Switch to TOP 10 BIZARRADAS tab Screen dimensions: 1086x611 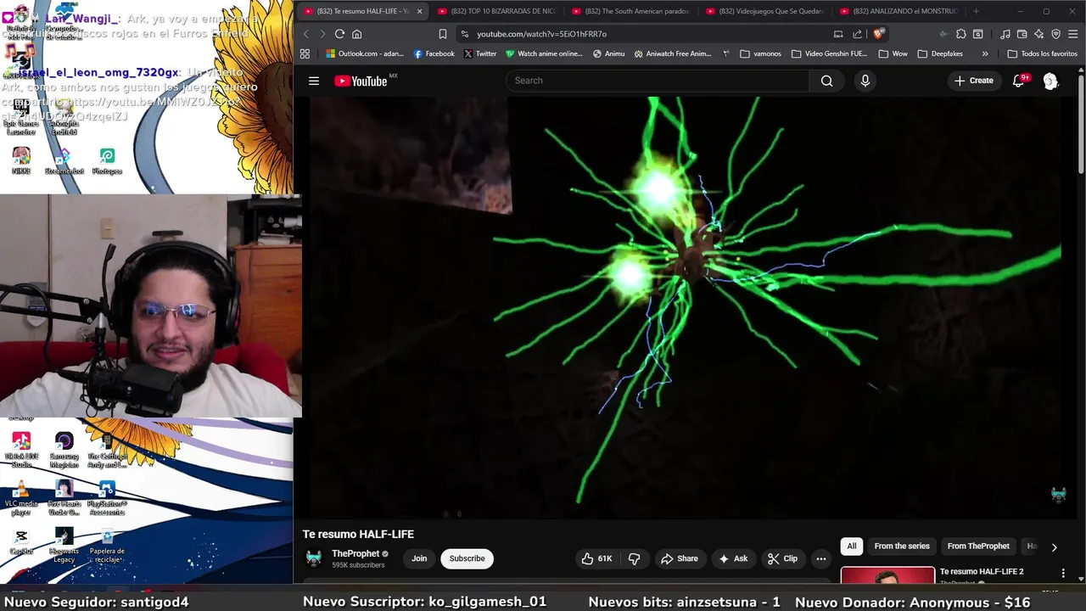coord(496,11)
